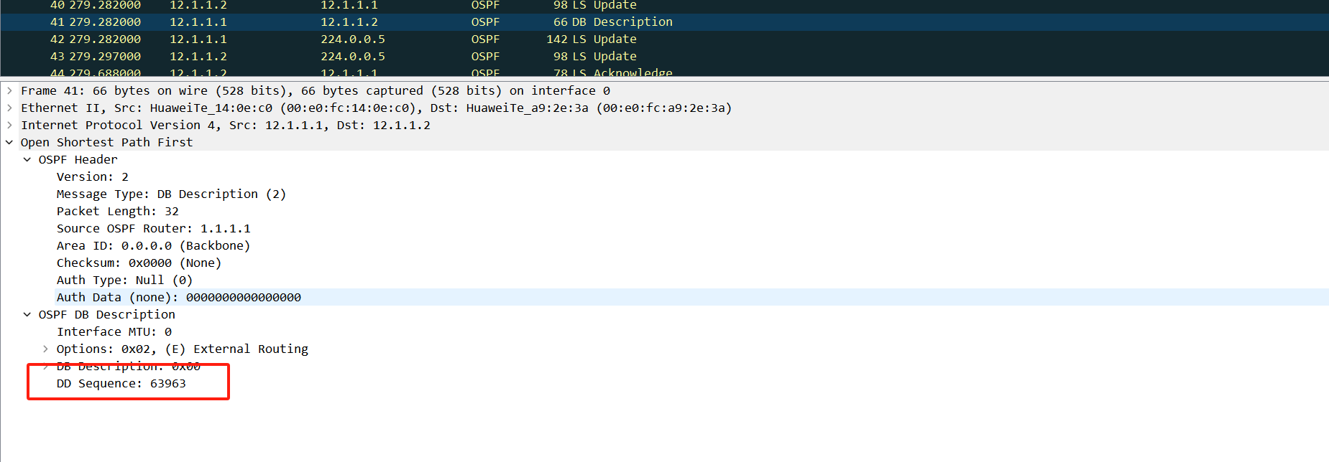
Task: Expand the Frame 41 tree node
Action: (9, 90)
